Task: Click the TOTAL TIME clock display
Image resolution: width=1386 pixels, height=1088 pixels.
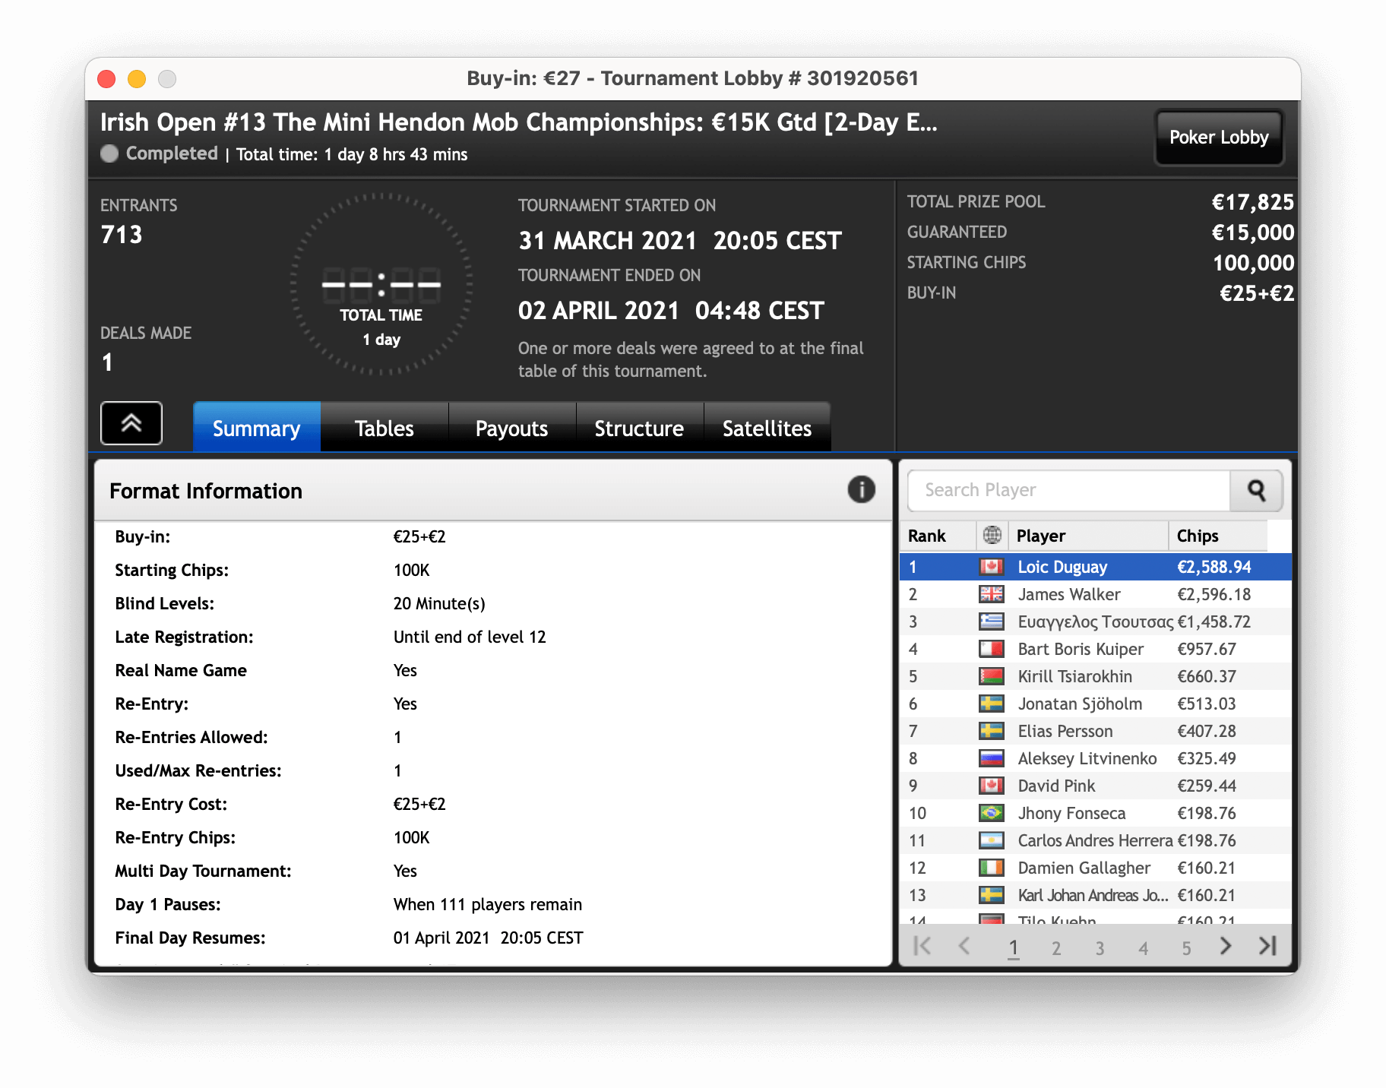Action: (x=381, y=285)
